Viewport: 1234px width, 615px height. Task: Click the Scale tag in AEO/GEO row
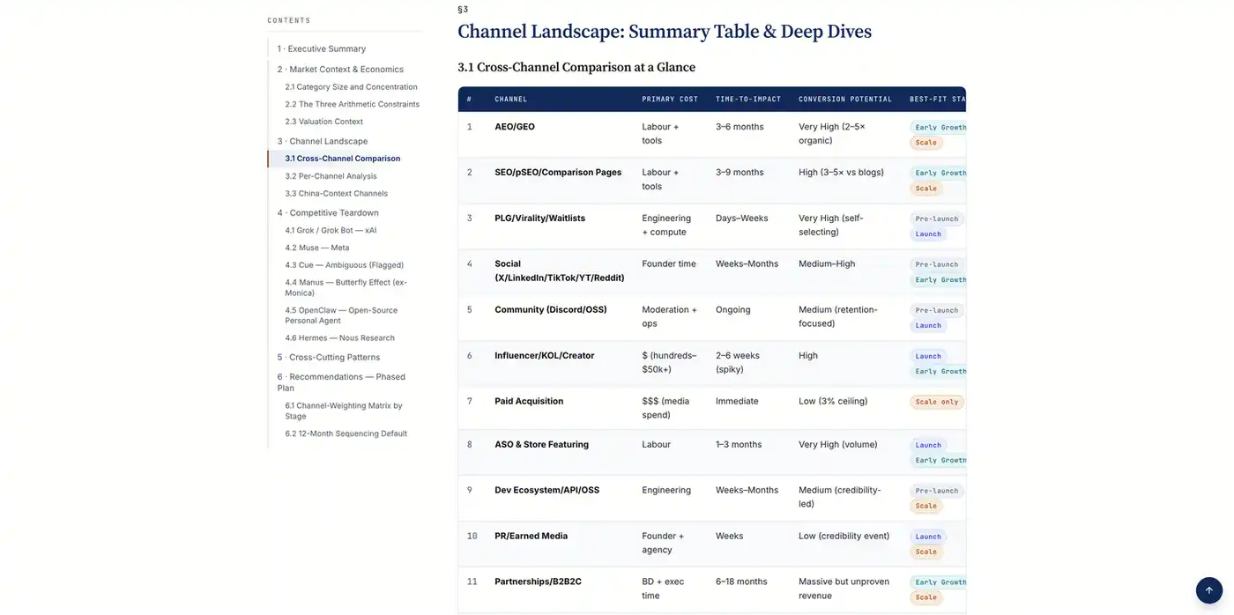[926, 143]
